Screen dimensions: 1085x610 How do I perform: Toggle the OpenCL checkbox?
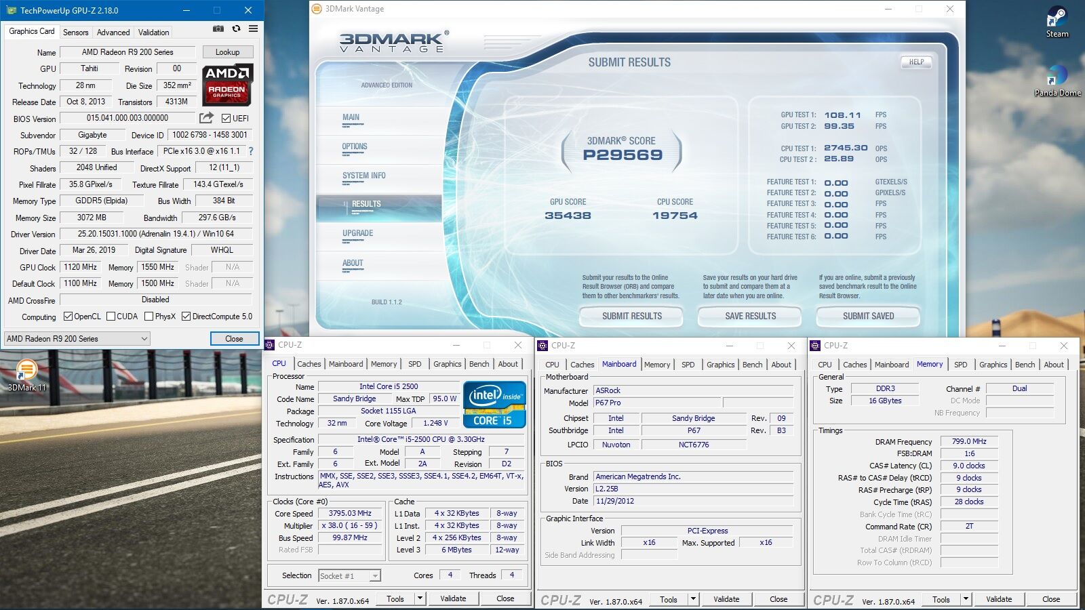tap(68, 317)
